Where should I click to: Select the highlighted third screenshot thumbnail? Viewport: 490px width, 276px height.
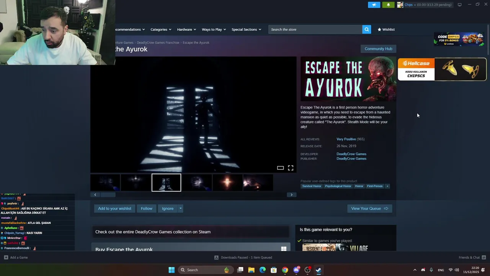tap(166, 182)
